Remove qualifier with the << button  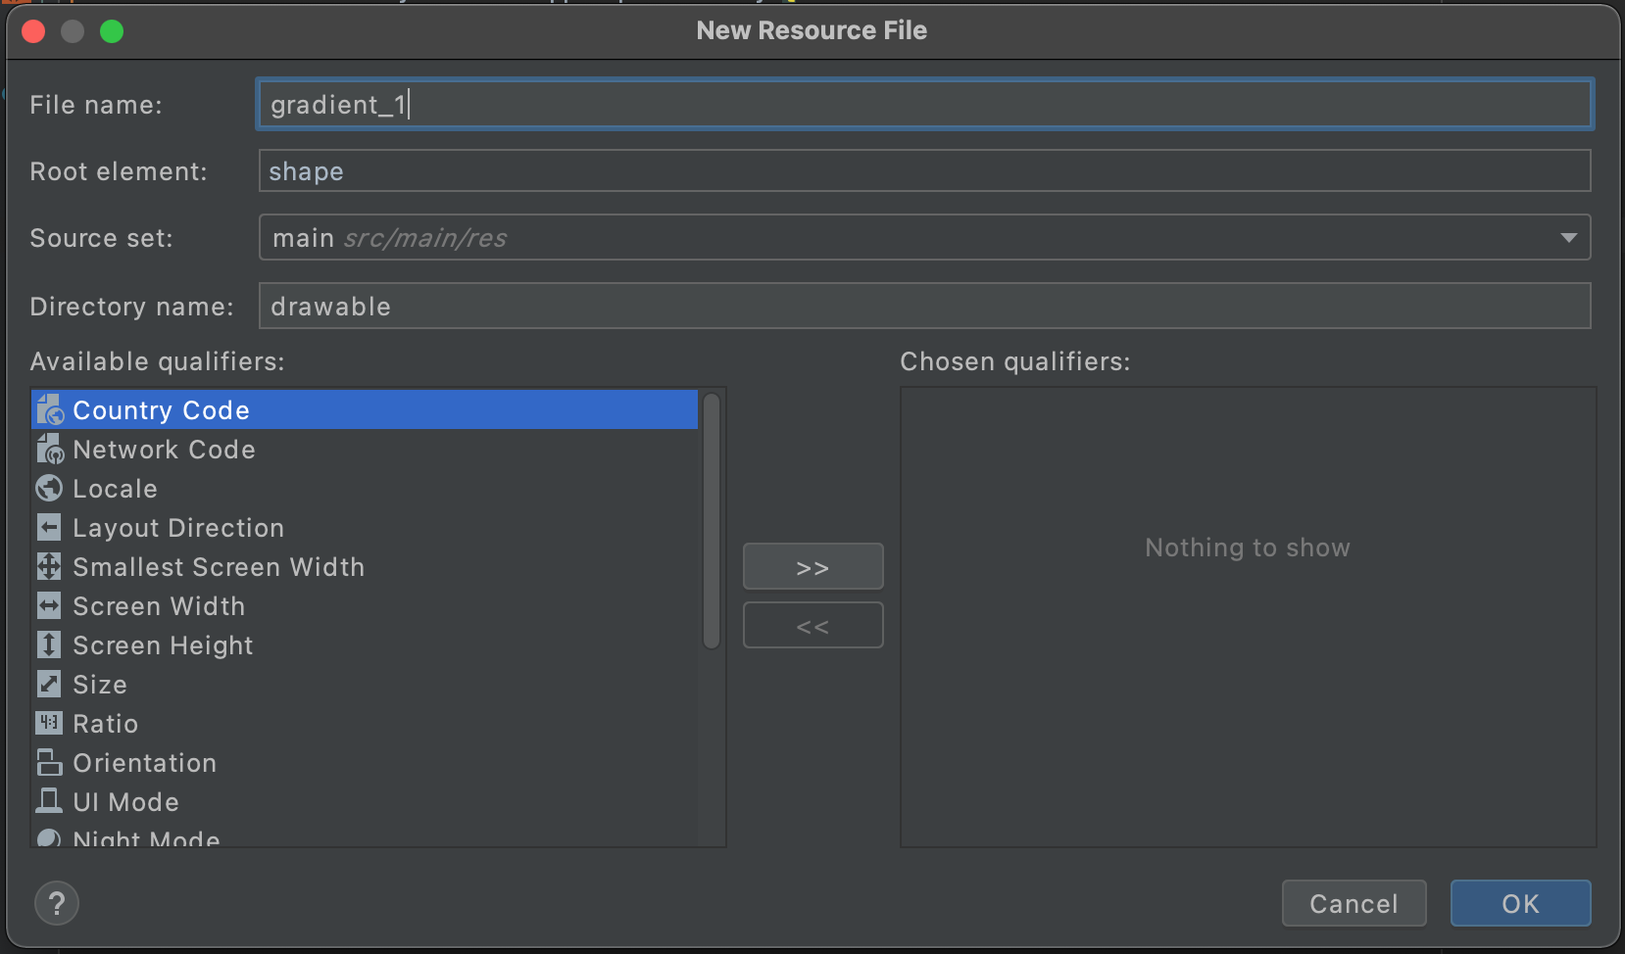812,625
